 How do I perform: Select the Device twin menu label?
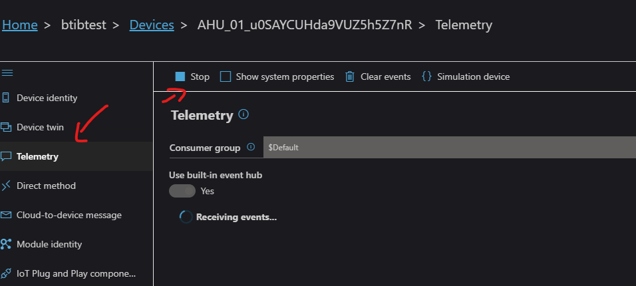[x=40, y=127]
